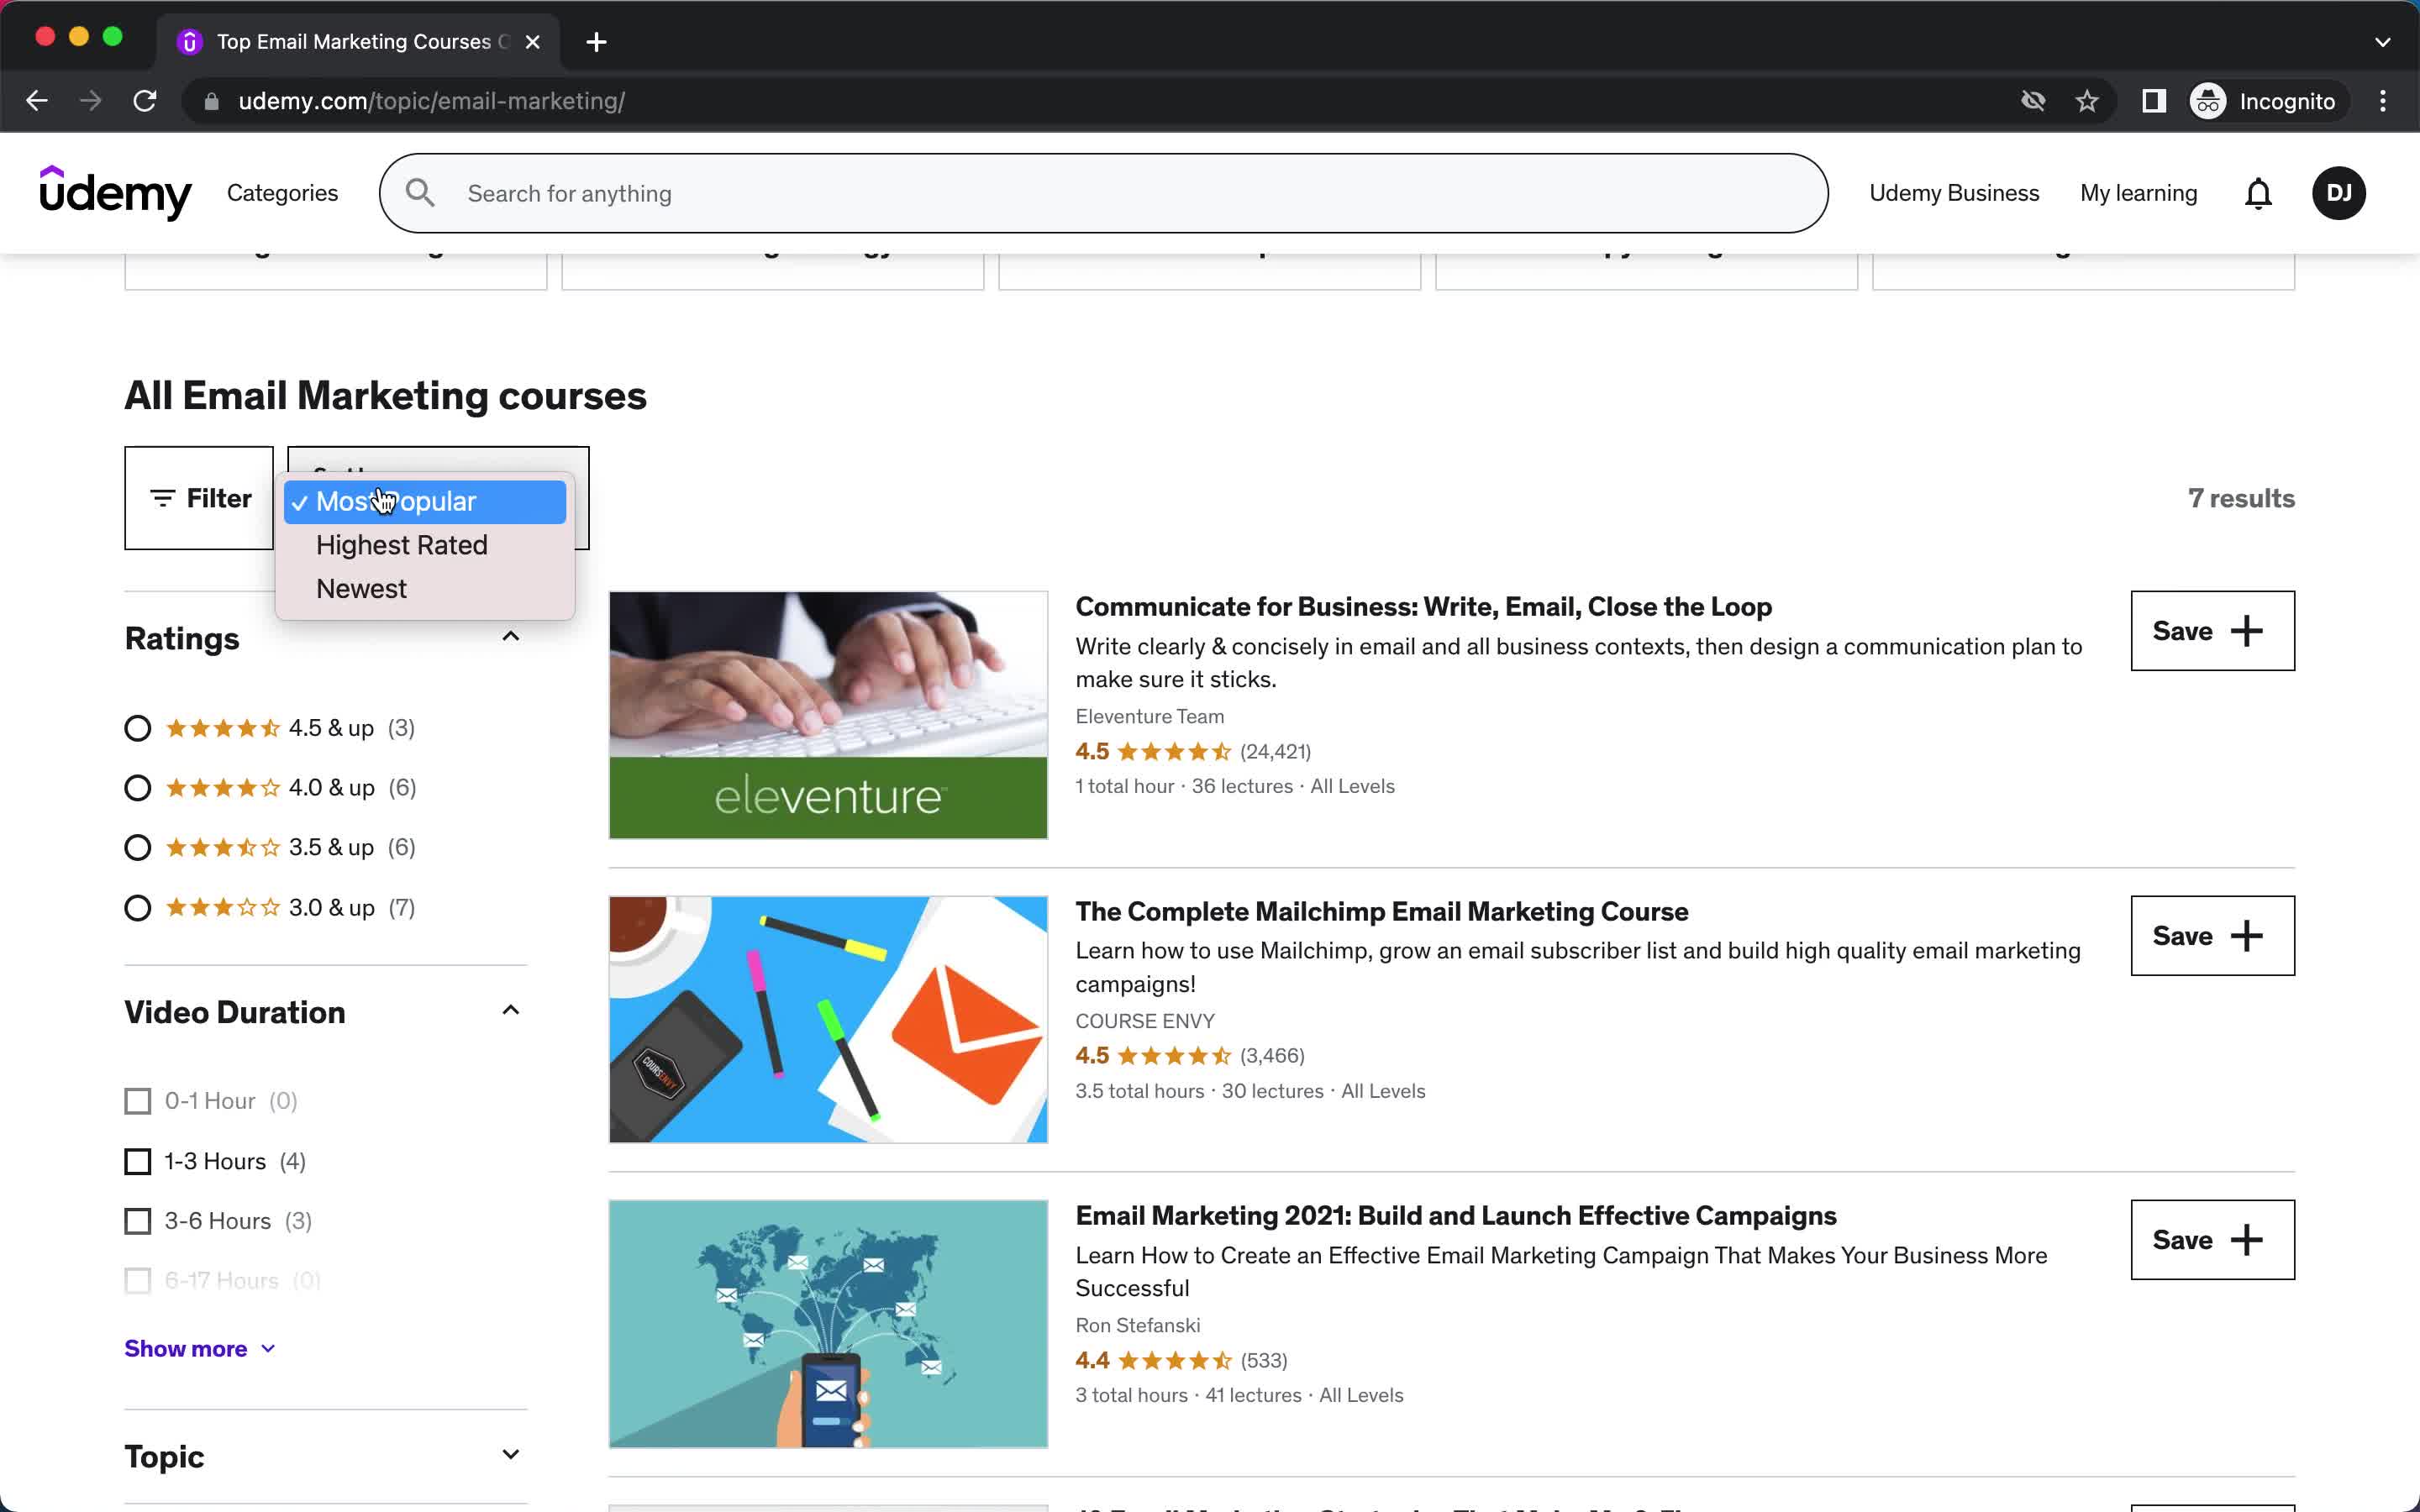Open the DJ profile avatar

[2338, 193]
